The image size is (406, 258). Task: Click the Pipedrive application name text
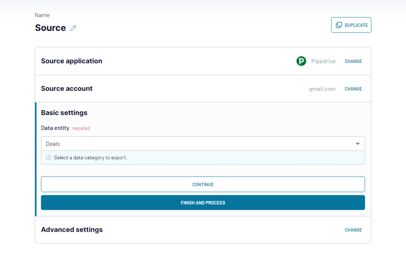(323, 61)
